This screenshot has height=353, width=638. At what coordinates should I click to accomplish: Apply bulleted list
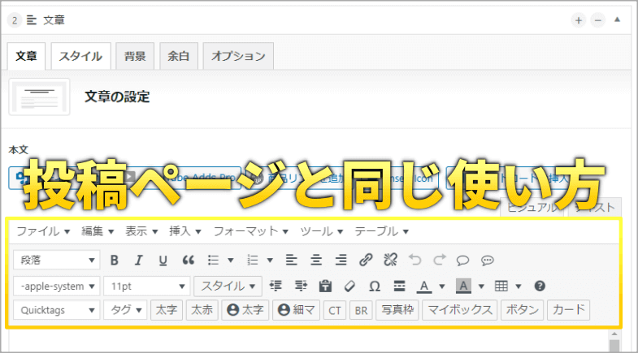pyautogui.click(x=213, y=260)
